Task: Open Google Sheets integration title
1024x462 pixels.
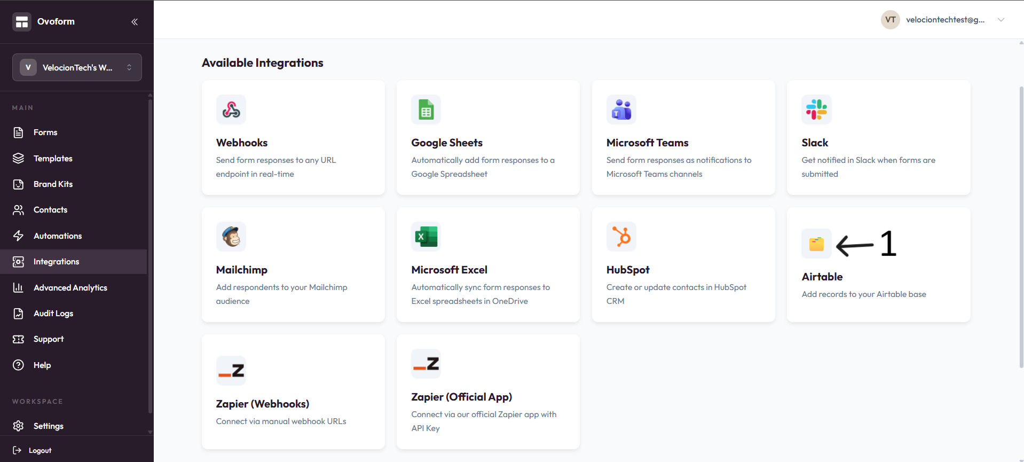Action: (447, 143)
